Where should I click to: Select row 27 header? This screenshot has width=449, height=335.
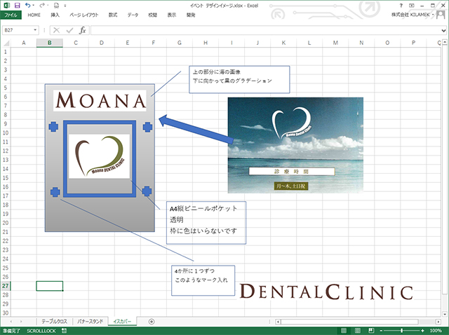click(x=6, y=286)
